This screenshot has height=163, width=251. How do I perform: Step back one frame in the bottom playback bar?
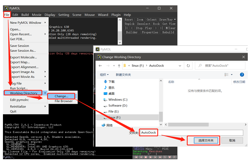coord(141,157)
